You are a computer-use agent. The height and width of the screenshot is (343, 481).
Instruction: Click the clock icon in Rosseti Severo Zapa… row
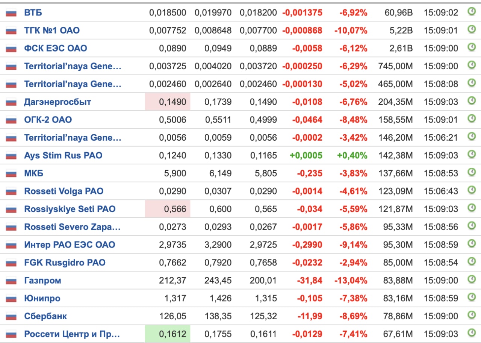471,226
